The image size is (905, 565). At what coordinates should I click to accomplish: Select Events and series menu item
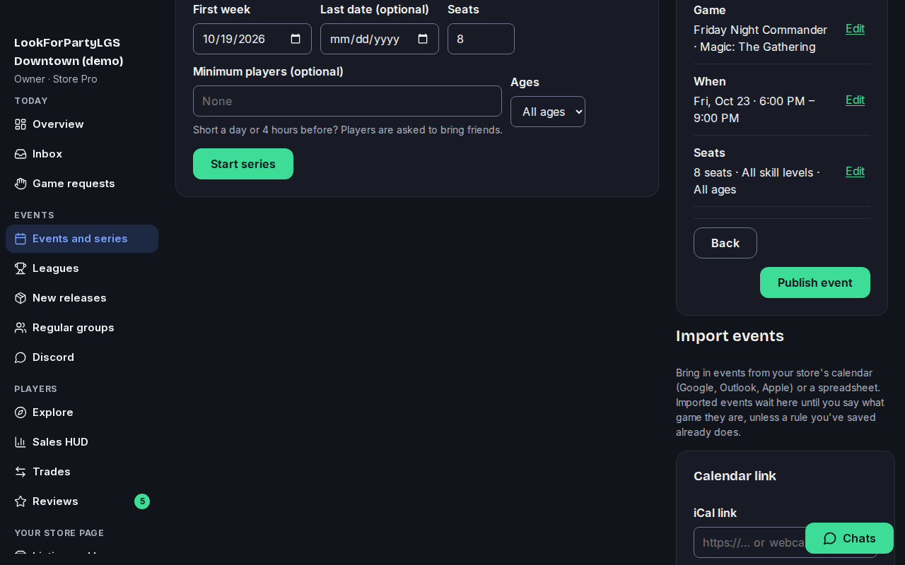click(x=82, y=239)
